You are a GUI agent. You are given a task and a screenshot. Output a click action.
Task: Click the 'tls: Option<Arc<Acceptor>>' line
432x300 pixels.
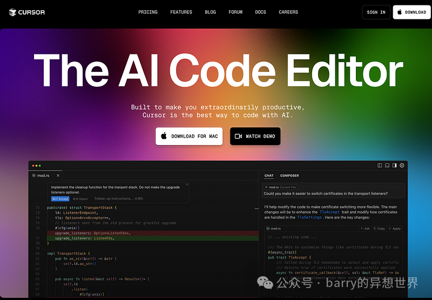83,217
